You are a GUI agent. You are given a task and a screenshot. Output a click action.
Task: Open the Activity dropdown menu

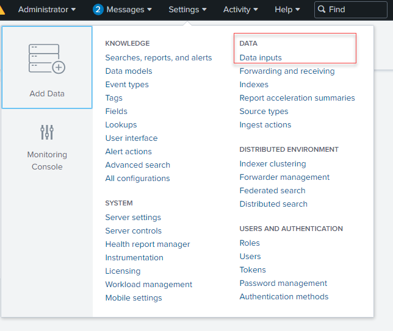[x=240, y=10]
